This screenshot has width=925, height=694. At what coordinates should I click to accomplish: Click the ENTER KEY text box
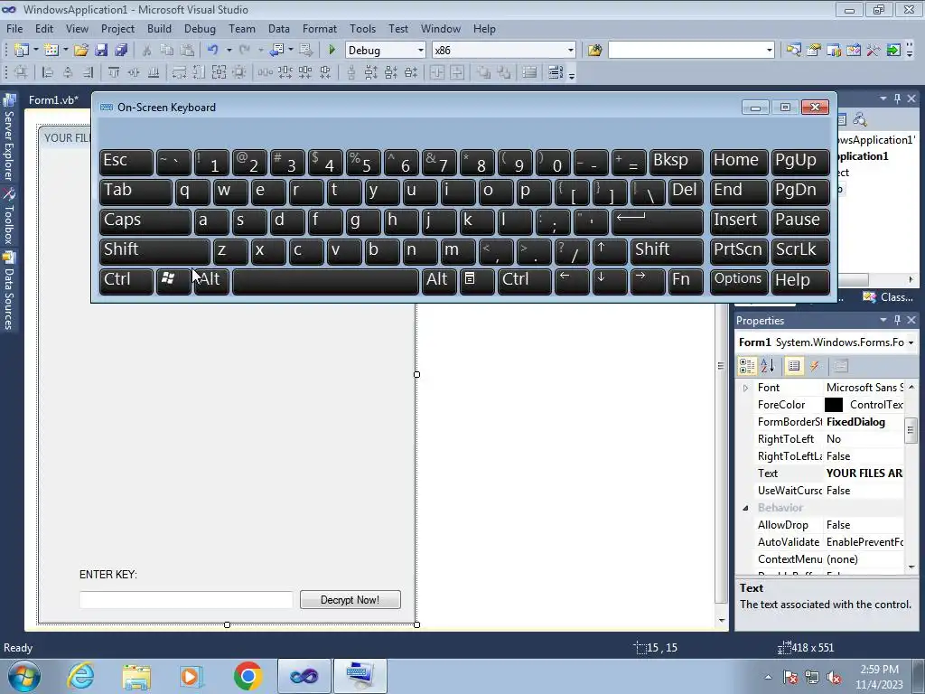[x=186, y=600]
